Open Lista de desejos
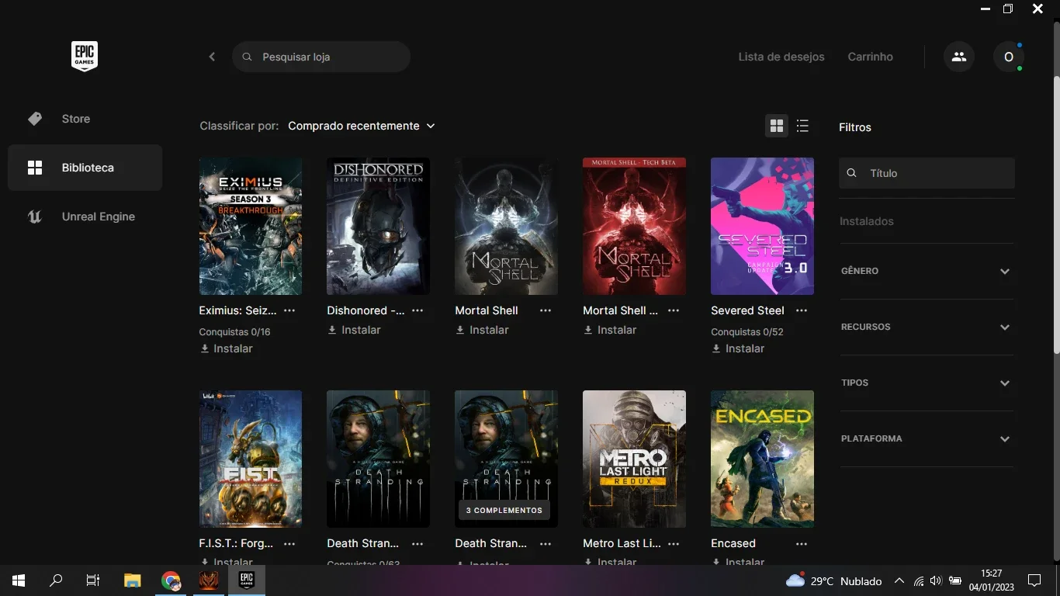Image resolution: width=1060 pixels, height=596 pixels. 781,57
